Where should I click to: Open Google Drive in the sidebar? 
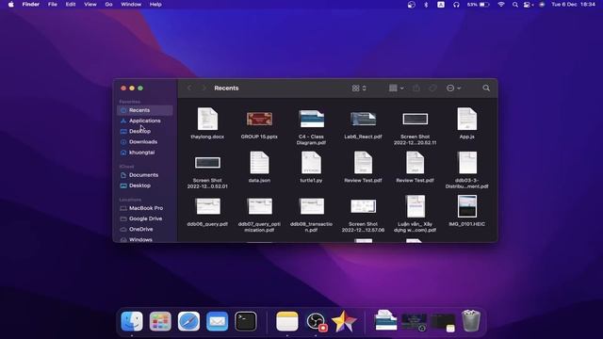coord(144,218)
